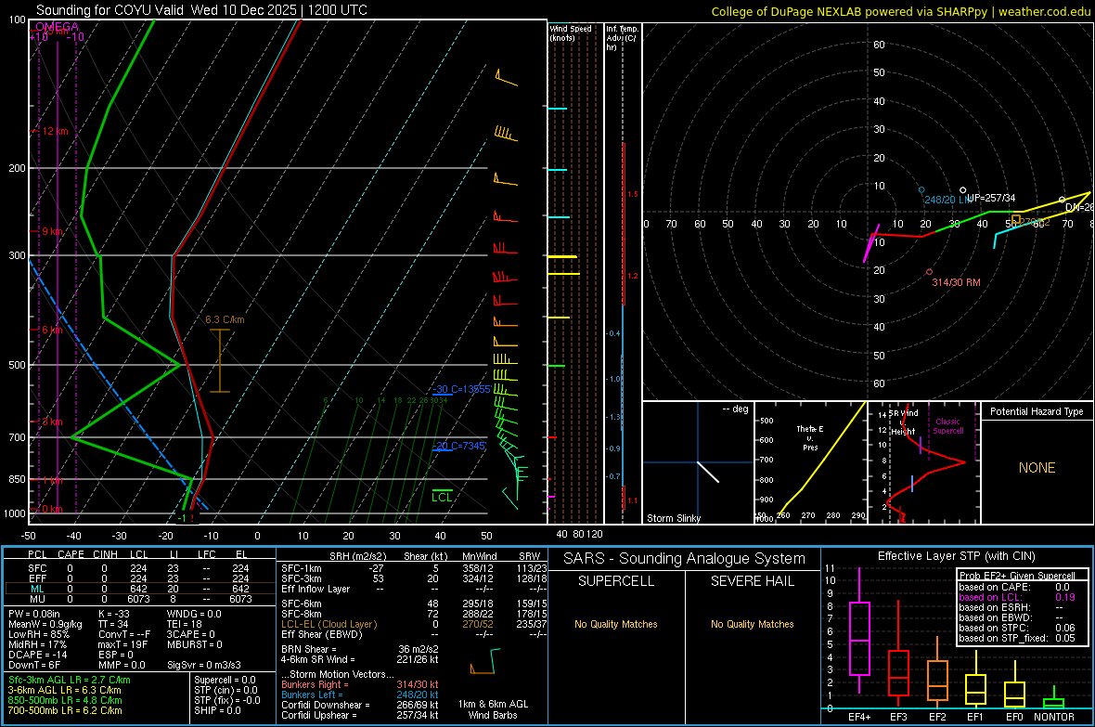
Task: Click the red 'Bunkers Right =' row
Action: 360,684
